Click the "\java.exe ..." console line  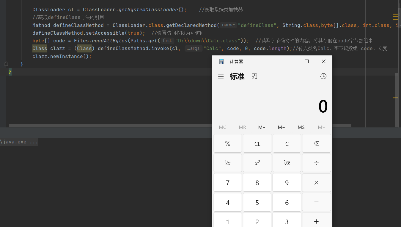point(19,142)
